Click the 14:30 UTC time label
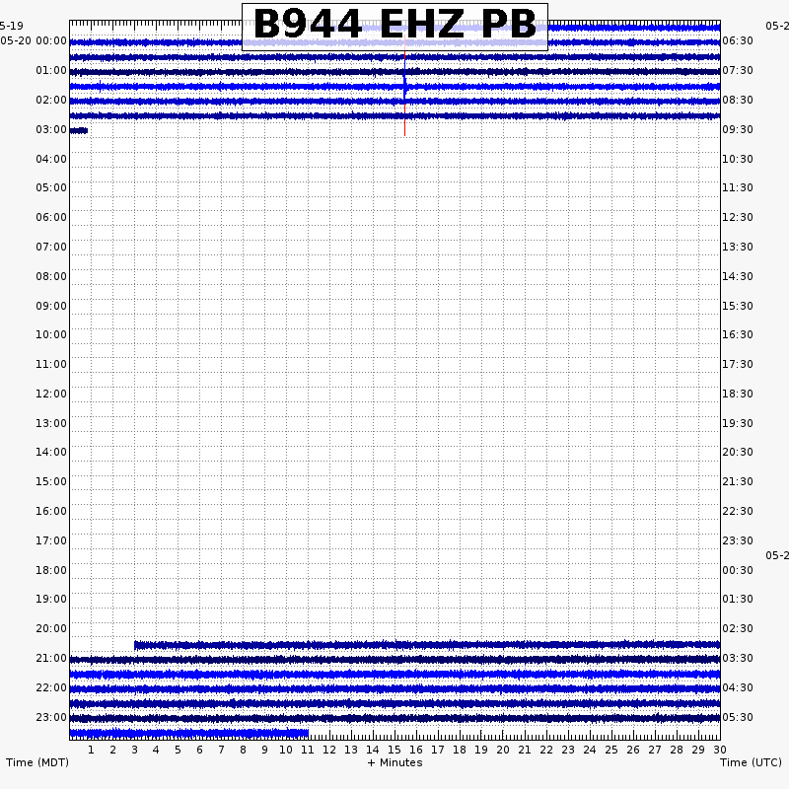This screenshot has height=789, width=789. coord(738,276)
